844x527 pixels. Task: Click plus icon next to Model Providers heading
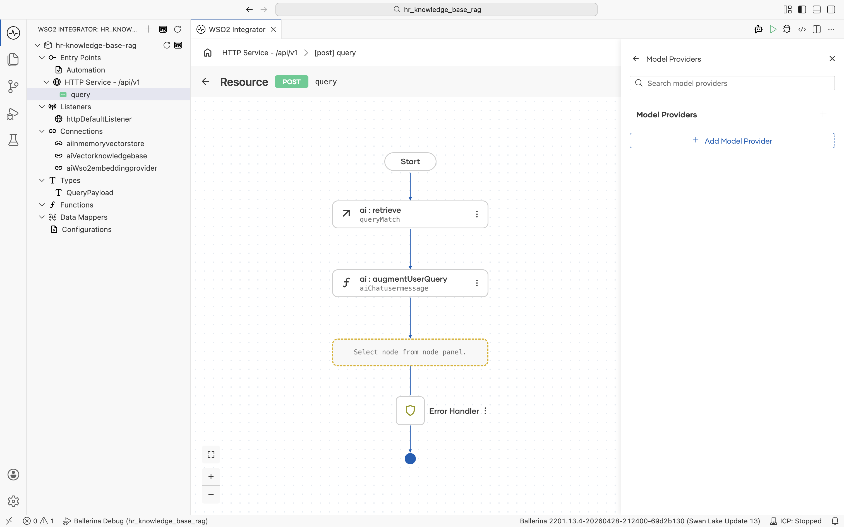(823, 114)
